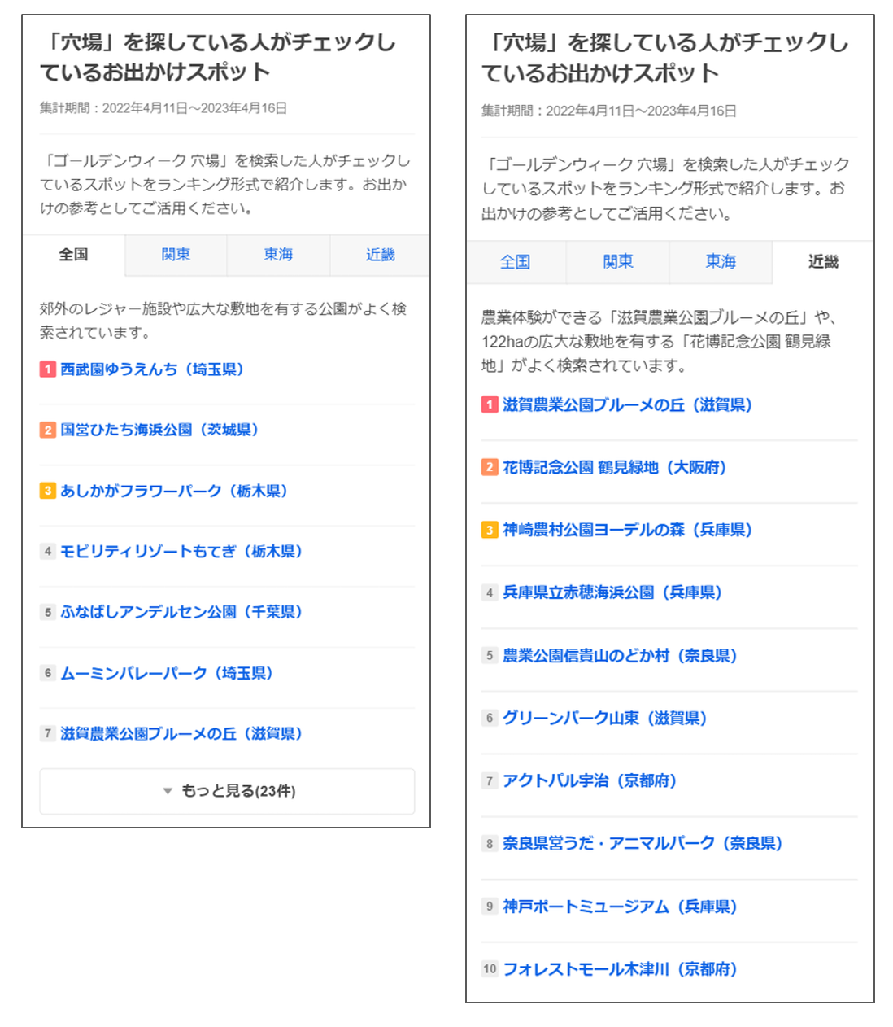Open 花博記念公園 鶴見緑地（大阪府） link
893x1027 pixels.
coord(614,467)
